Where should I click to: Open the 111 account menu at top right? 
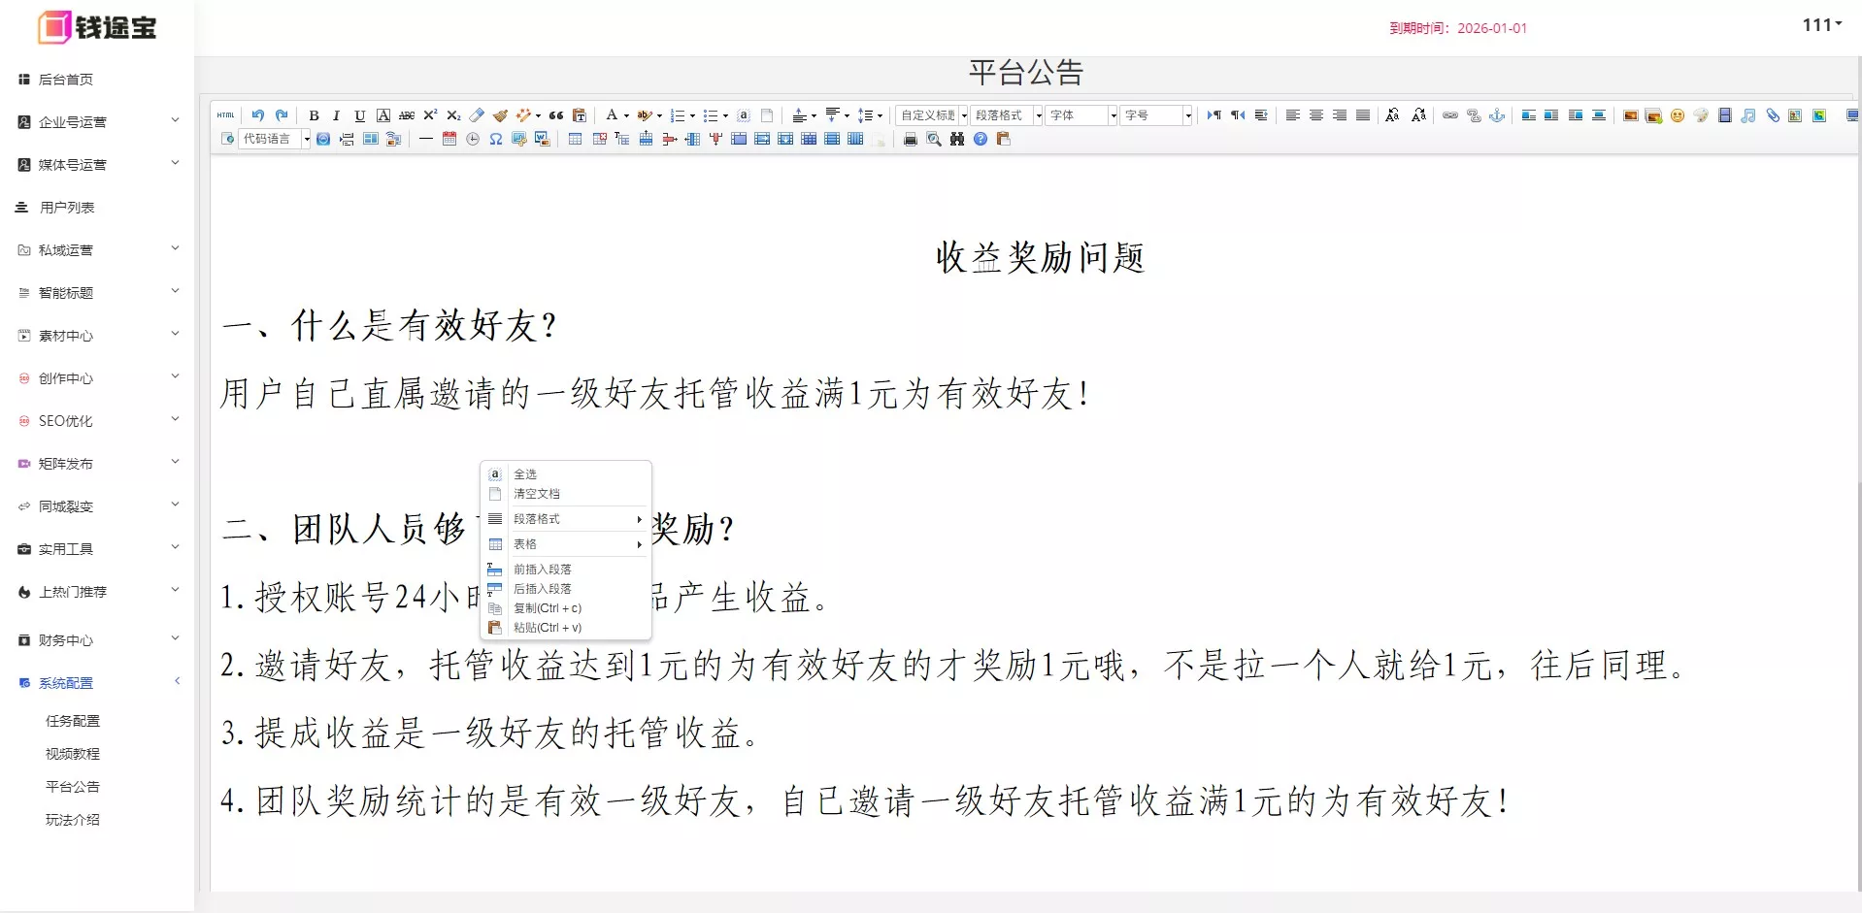(x=1820, y=25)
